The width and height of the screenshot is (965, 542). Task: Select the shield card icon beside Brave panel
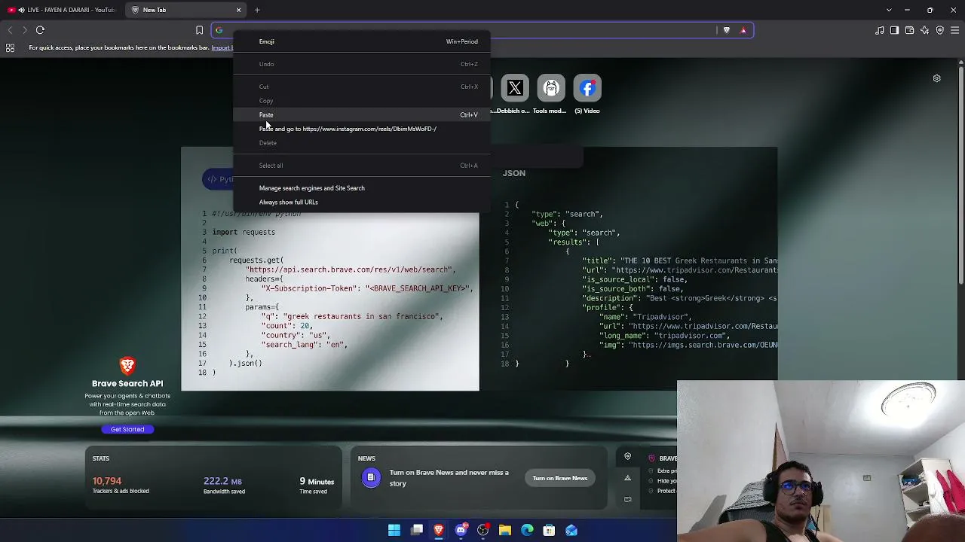[627, 457]
